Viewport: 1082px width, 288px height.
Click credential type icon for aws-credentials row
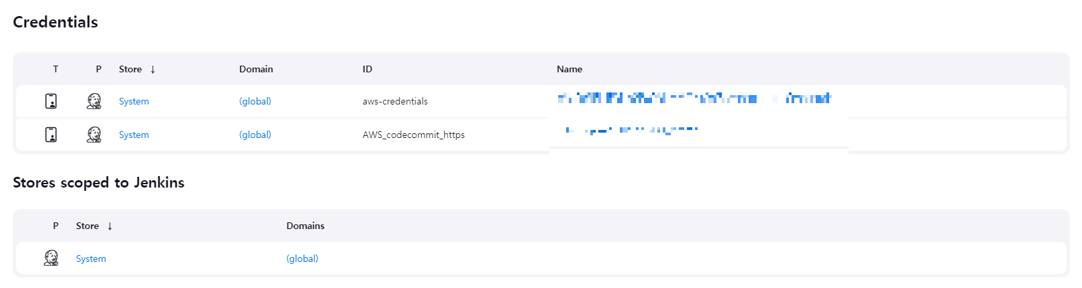pos(51,101)
